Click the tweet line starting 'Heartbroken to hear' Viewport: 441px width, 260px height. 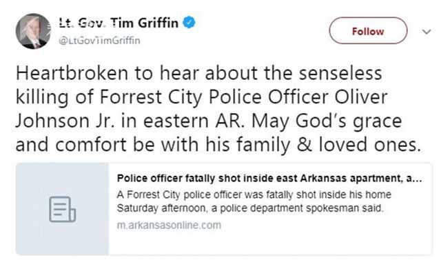(199, 73)
